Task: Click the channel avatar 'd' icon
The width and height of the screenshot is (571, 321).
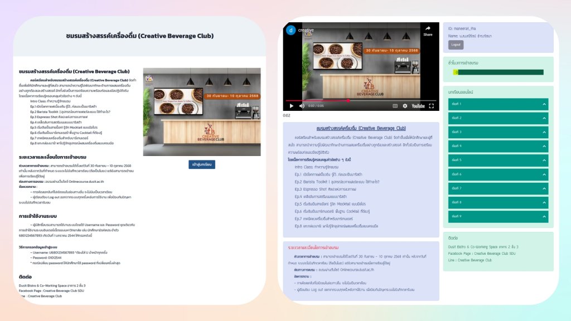Action: click(x=291, y=30)
